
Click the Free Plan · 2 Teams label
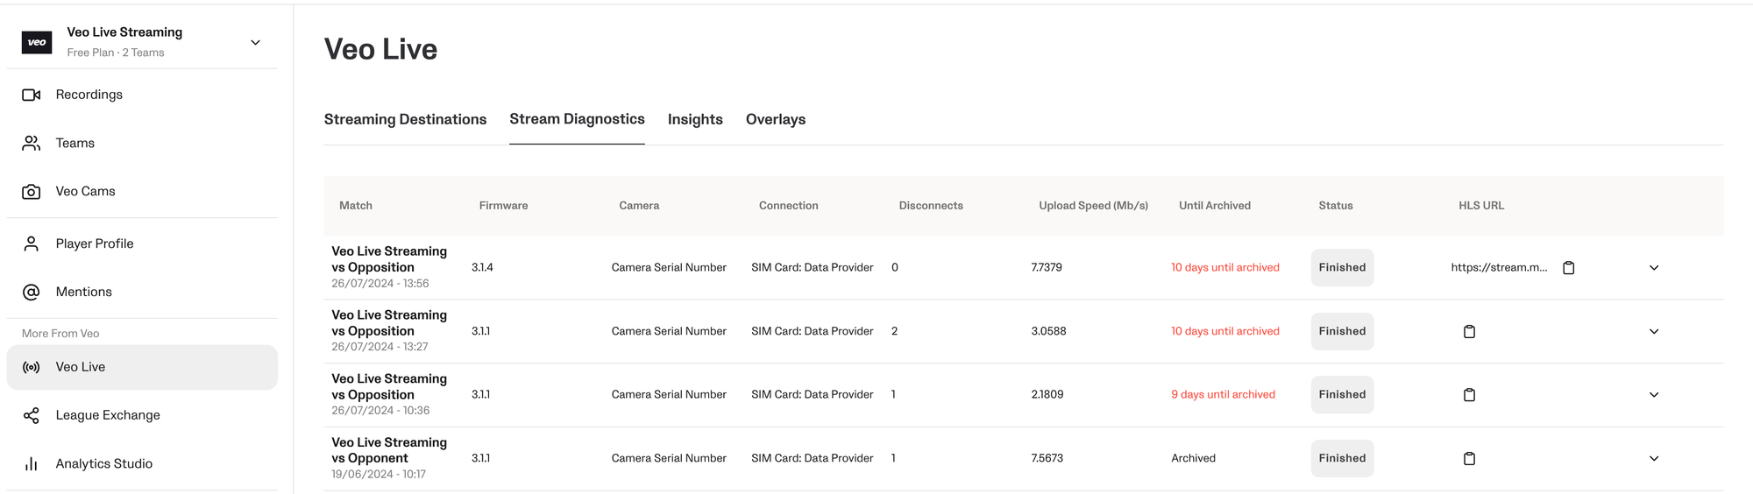[x=116, y=53]
